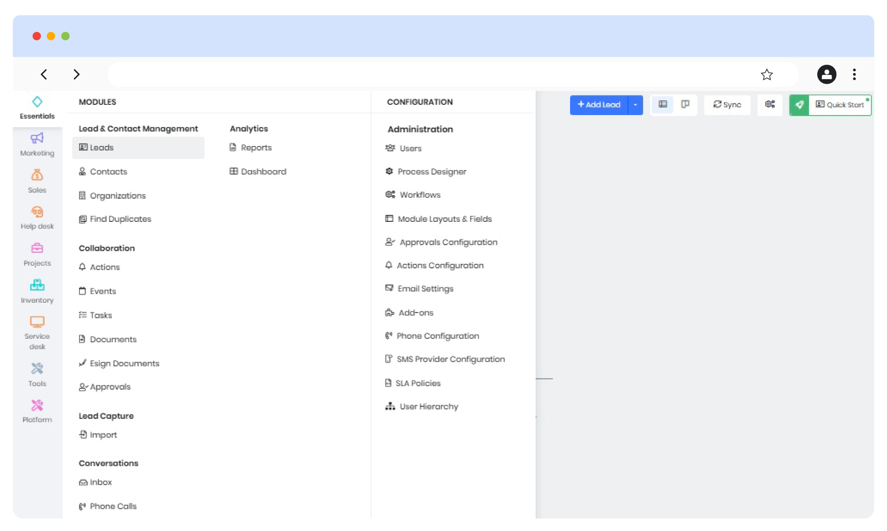
Task: Click the Add Lead dropdown arrow
Action: (x=634, y=104)
